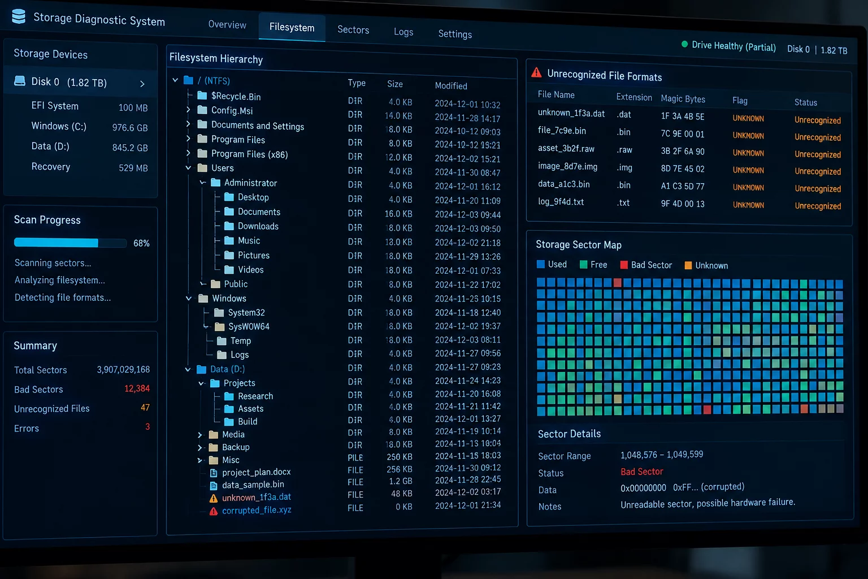Image resolution: width=868 pixels, height=579 pixels.
Task: Click the Desktop folder icon
Action: tap(229, 197)
